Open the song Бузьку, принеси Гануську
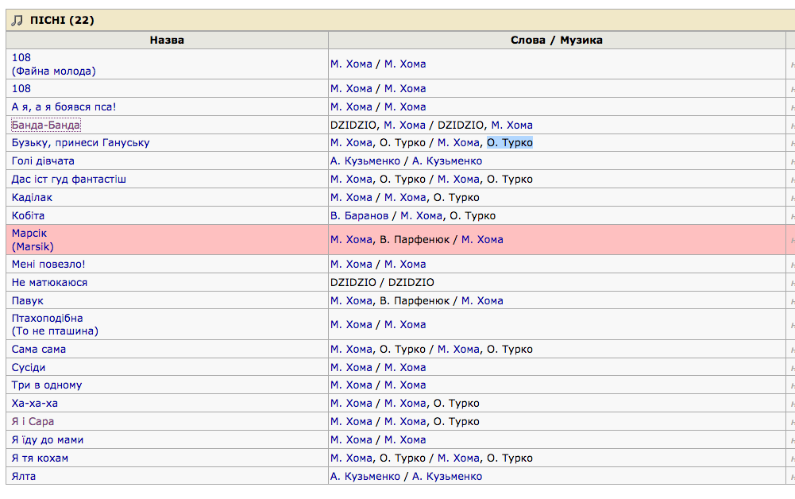795x499 pixels. click(81, 143)
